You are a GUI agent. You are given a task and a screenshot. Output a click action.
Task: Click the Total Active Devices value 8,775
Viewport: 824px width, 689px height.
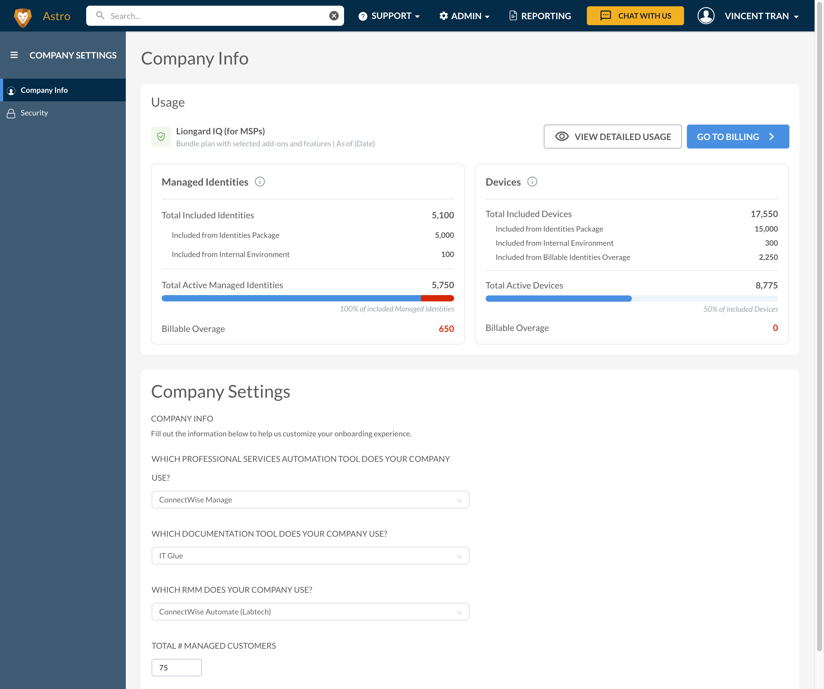766,285
